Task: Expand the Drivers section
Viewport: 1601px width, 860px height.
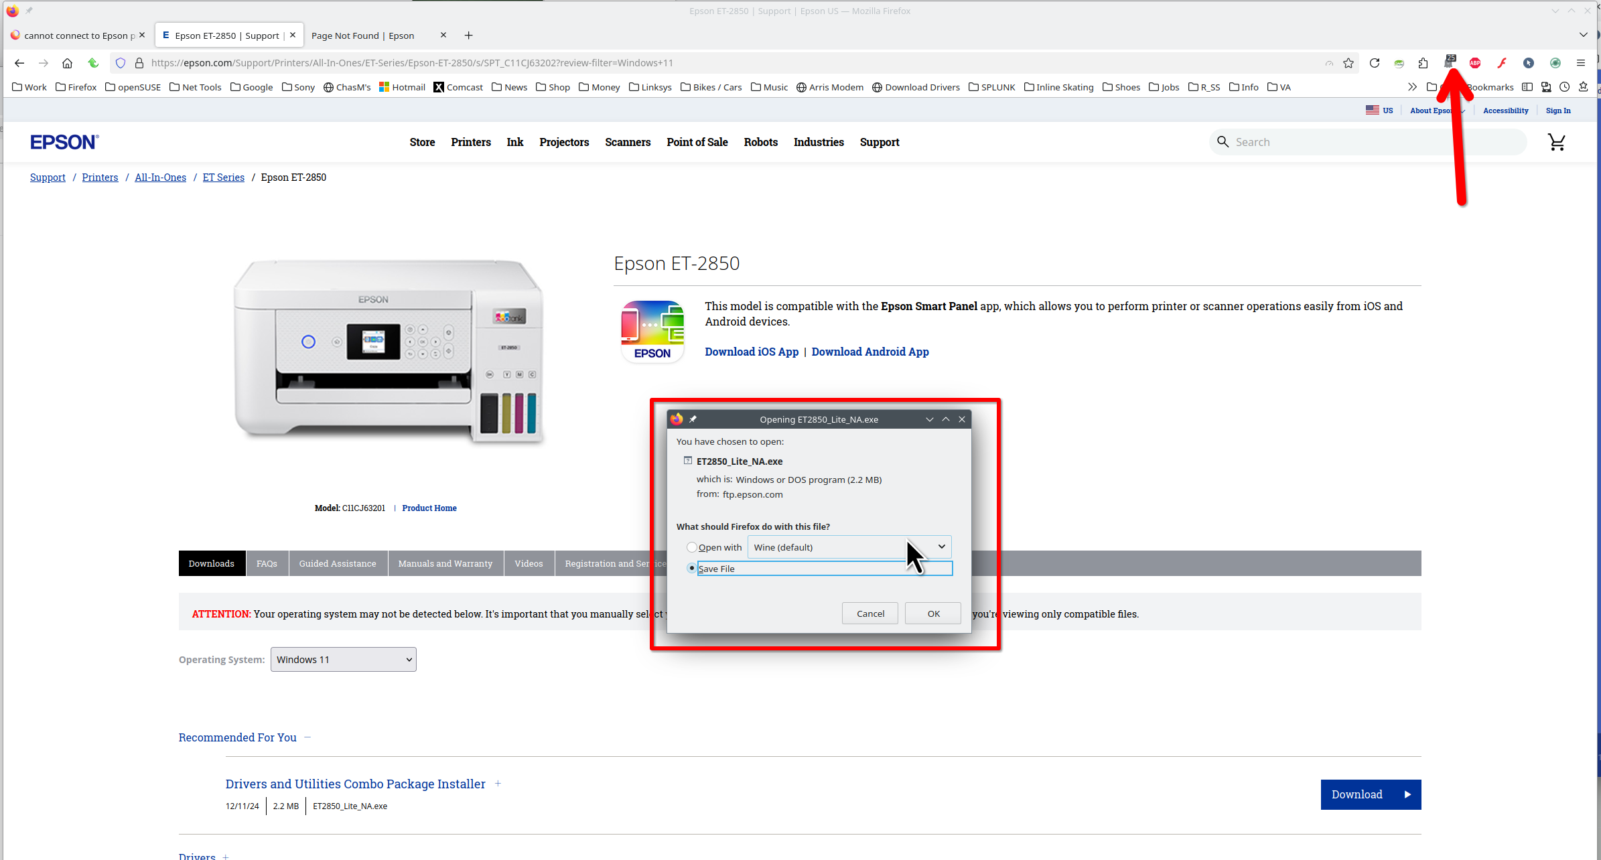Action: (x=226, y=857)
